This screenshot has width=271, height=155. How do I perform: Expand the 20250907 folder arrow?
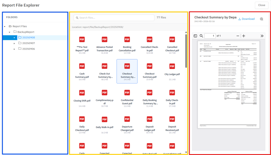pos(14,44)
